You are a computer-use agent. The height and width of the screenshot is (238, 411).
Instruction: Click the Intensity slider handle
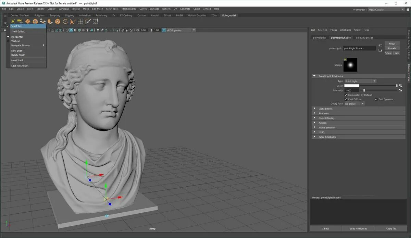pyautogui.click(x=364, y=90)
